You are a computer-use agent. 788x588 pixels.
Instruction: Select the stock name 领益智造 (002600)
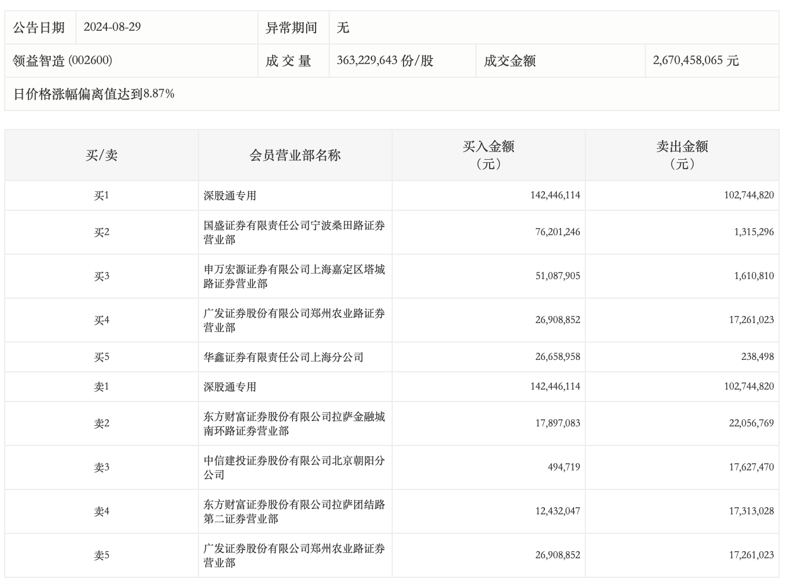click(x=62, y=61)
